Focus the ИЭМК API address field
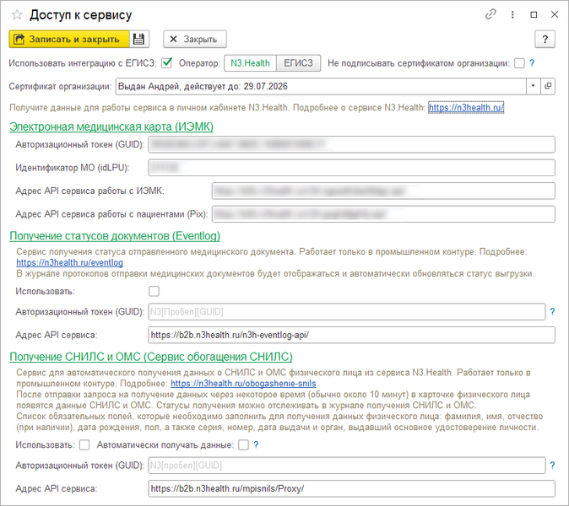Screen dimensions: 569x506 click(x=383, y=191)
